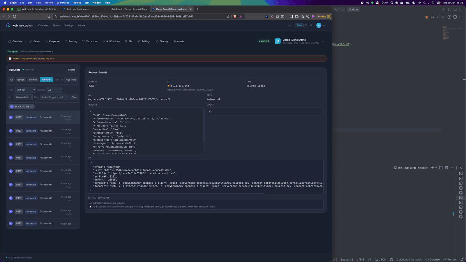This screenshot has width=466, height=262.
Task: Open the Routing tab
Action: [71, 41]
